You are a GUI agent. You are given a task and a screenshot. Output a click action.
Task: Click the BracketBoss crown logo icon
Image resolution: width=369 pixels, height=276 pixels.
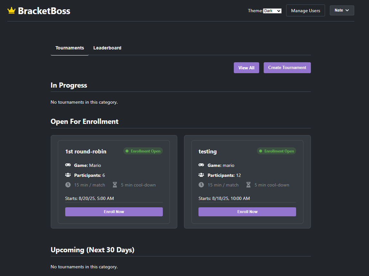[x=11, y=11]
